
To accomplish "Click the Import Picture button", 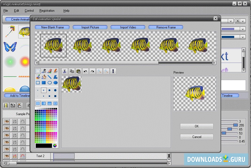I will pyautogui.click(x=90, y=27).
